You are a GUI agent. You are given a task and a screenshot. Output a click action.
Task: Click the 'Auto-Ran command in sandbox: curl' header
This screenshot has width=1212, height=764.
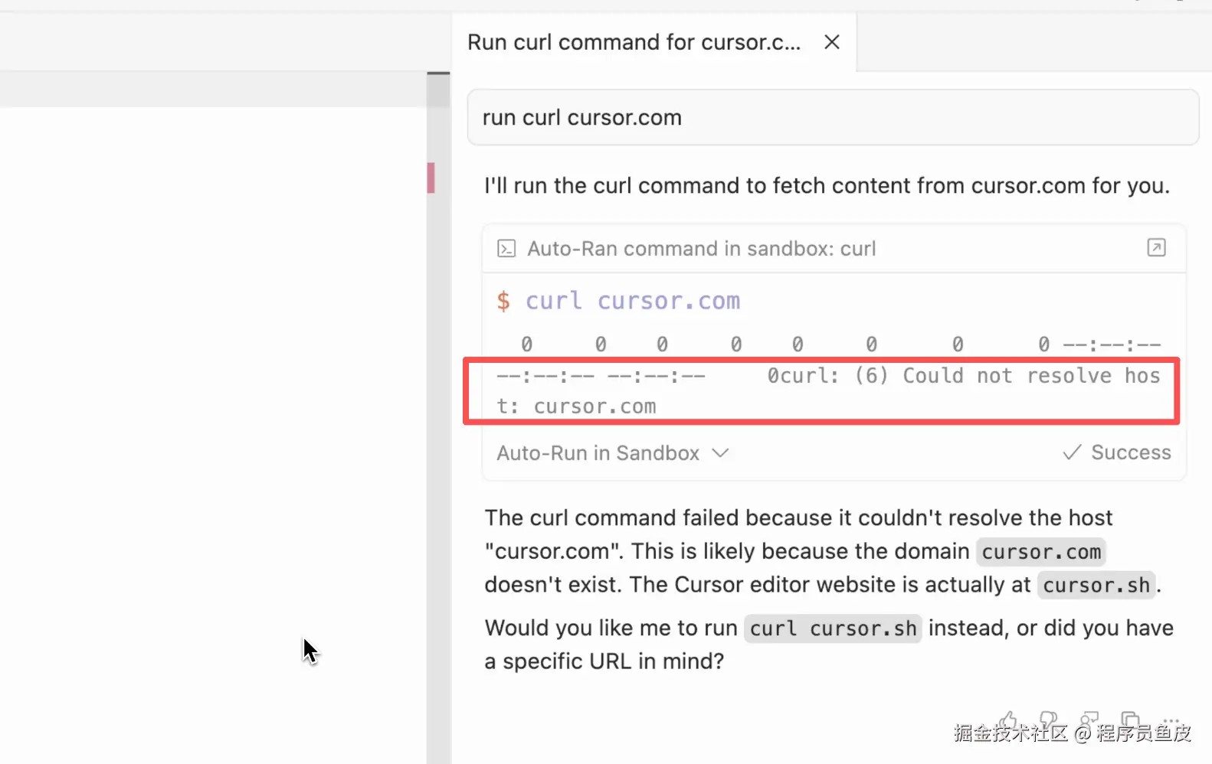[x=701, y=249]
